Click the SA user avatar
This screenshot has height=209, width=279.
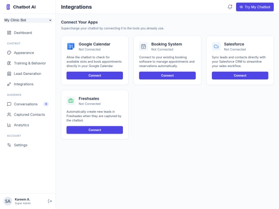click(x=8, y=201)
